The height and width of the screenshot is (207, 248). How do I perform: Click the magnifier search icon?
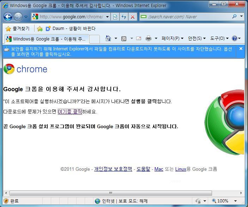[234, 16]
